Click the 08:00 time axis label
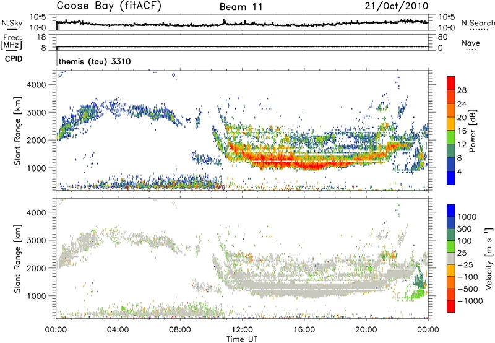The width and height of the screenshot is (495, 343). 180,330
